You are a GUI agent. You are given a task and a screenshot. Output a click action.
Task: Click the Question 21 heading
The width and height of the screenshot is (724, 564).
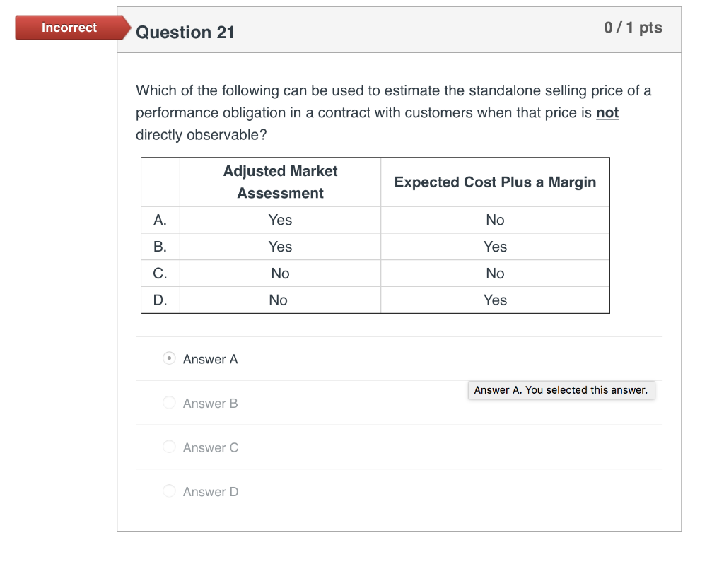(185, 32)
